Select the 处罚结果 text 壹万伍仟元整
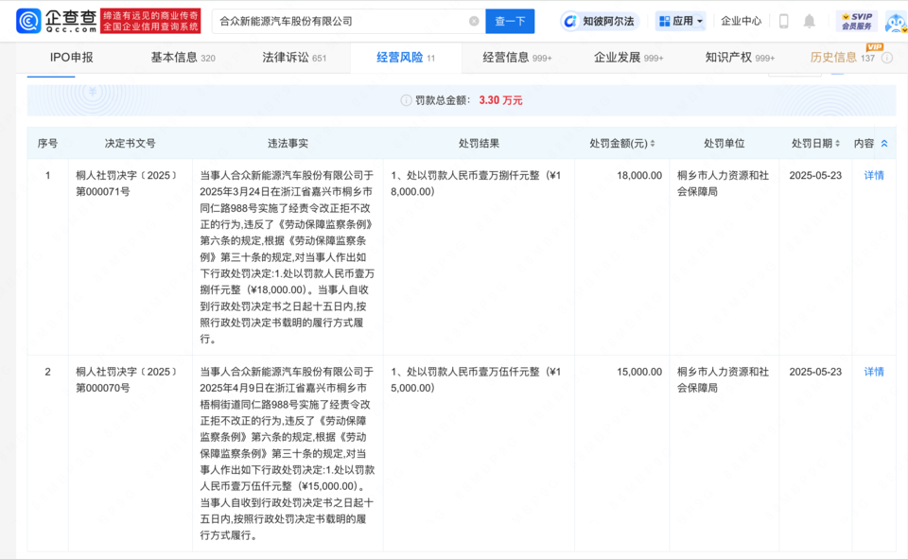This screenshot has height=559, width=908. tap(476, 379)
